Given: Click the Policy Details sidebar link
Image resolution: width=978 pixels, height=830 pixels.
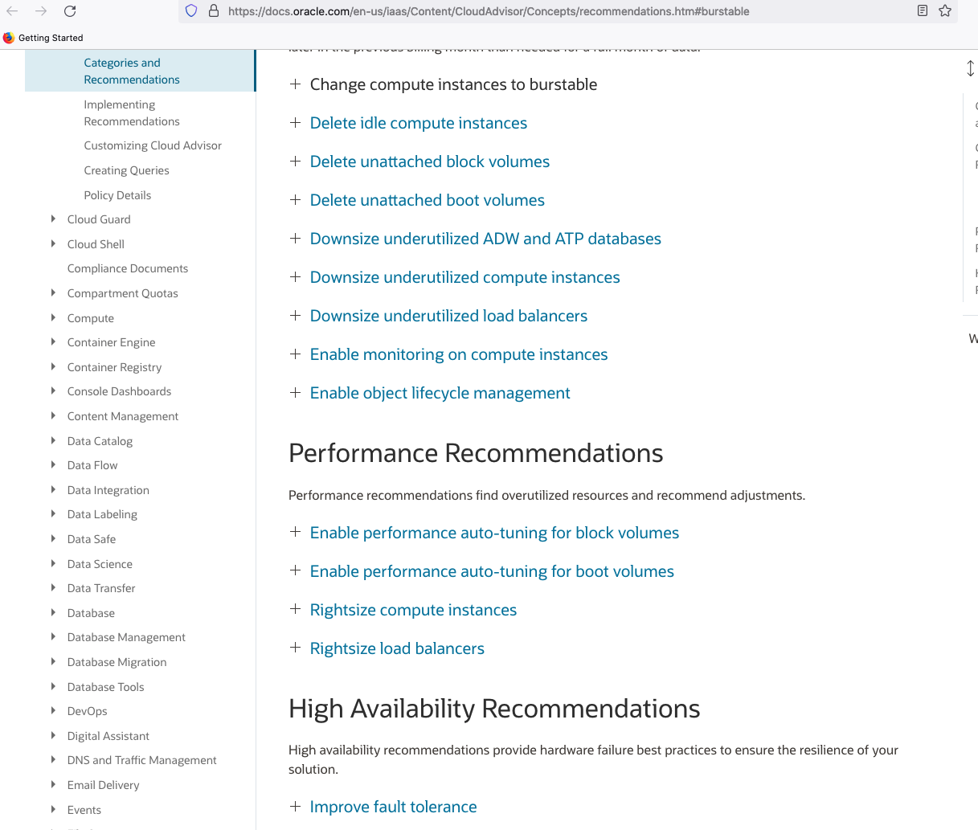Looking at the screenshot, I should (x=117, y=194).
